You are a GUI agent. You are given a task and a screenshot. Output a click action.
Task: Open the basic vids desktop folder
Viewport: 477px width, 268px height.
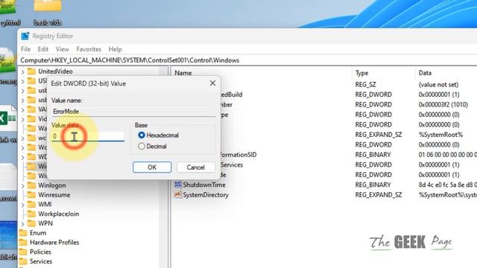[48, 12]
